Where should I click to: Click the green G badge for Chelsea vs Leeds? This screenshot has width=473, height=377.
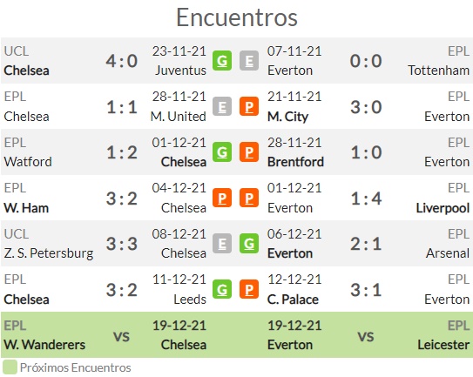tap(222, 289)
